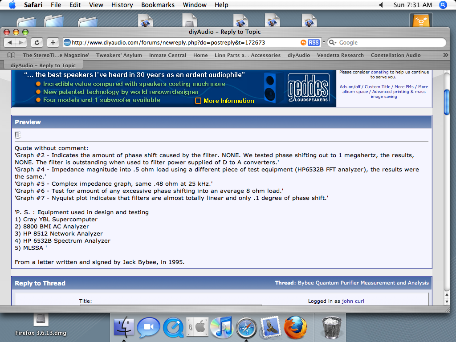
Task: Launch QuickTime Player from the Dock
Action: click(173, 327)
